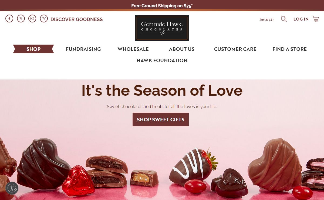Expand the CUSTOMER CARE menu
This screenshot has height=200, width=324.
point(235,49)
